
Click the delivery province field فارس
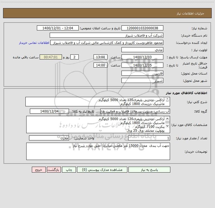[142, 73]
